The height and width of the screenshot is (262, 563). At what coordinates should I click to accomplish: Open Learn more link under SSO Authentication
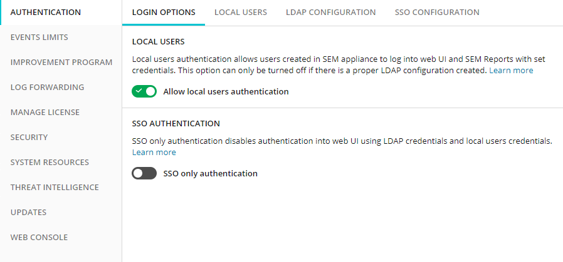click(154, 153)
